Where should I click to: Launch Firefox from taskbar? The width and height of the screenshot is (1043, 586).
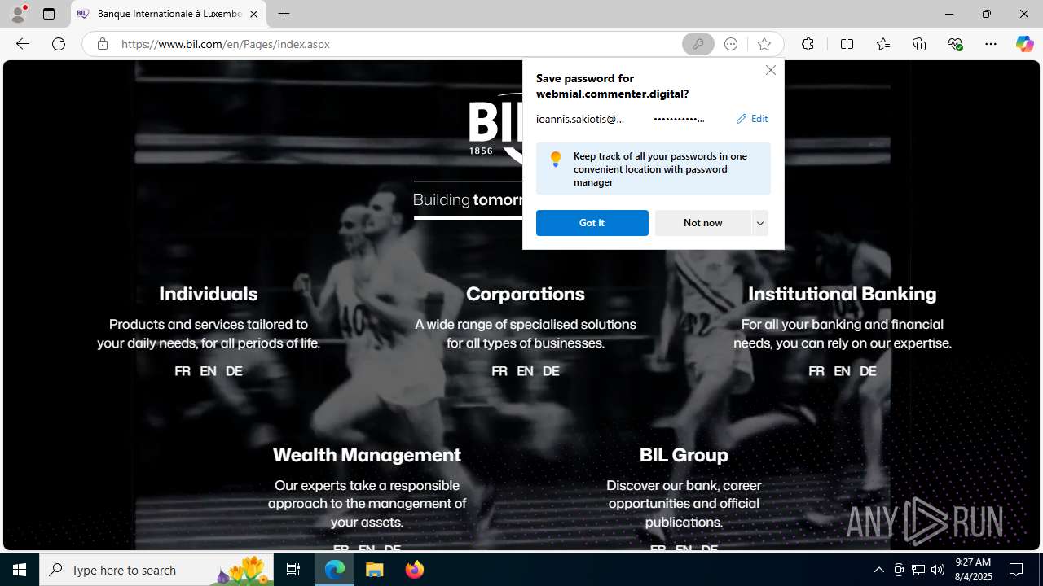coord(415,570)
